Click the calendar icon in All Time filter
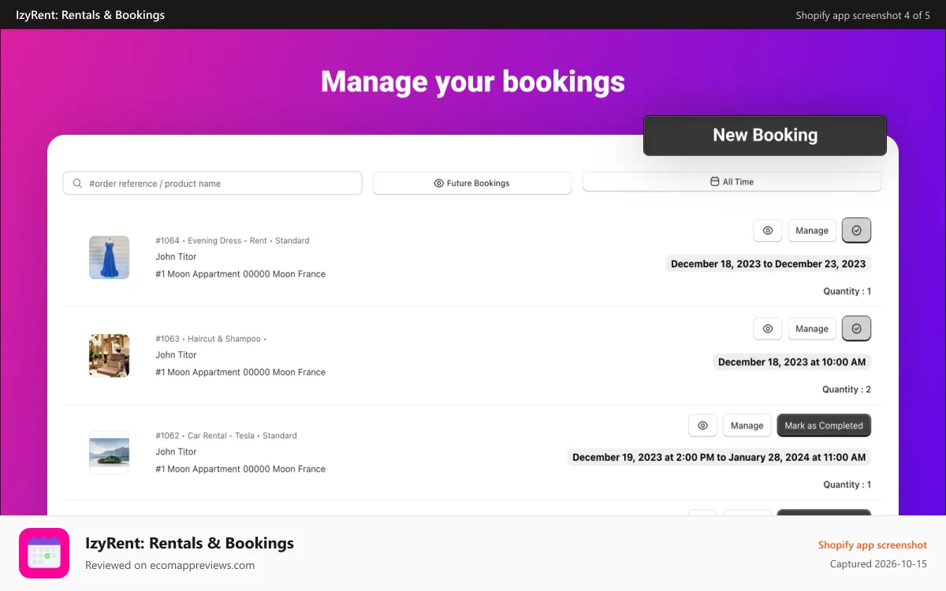Image resolution: width=946 pixels, height=591 pixels. point(715,181)
